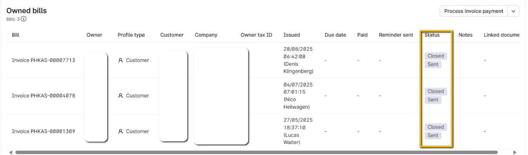Click the person icon in the first Customer row
The height and width of the screenshot is (155, 528).
(x=121, y=60)
